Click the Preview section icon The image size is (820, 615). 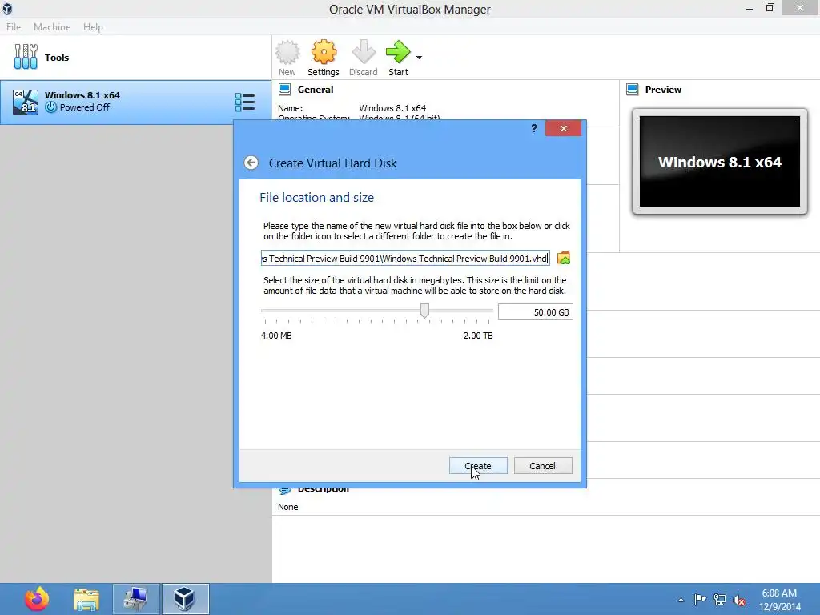click(633, 90)
